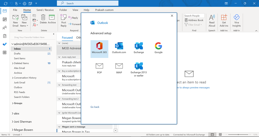Open Mail view in left navigation bar
Image resolution: width=259 pixels, height=137 pixels.
point(5,11)
